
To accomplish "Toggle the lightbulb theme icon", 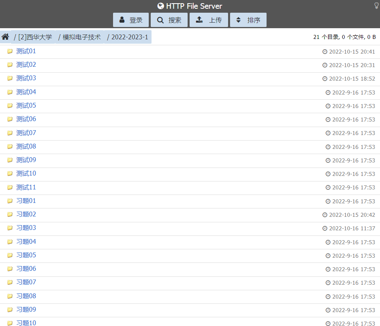I will click(x=376, y=5).
